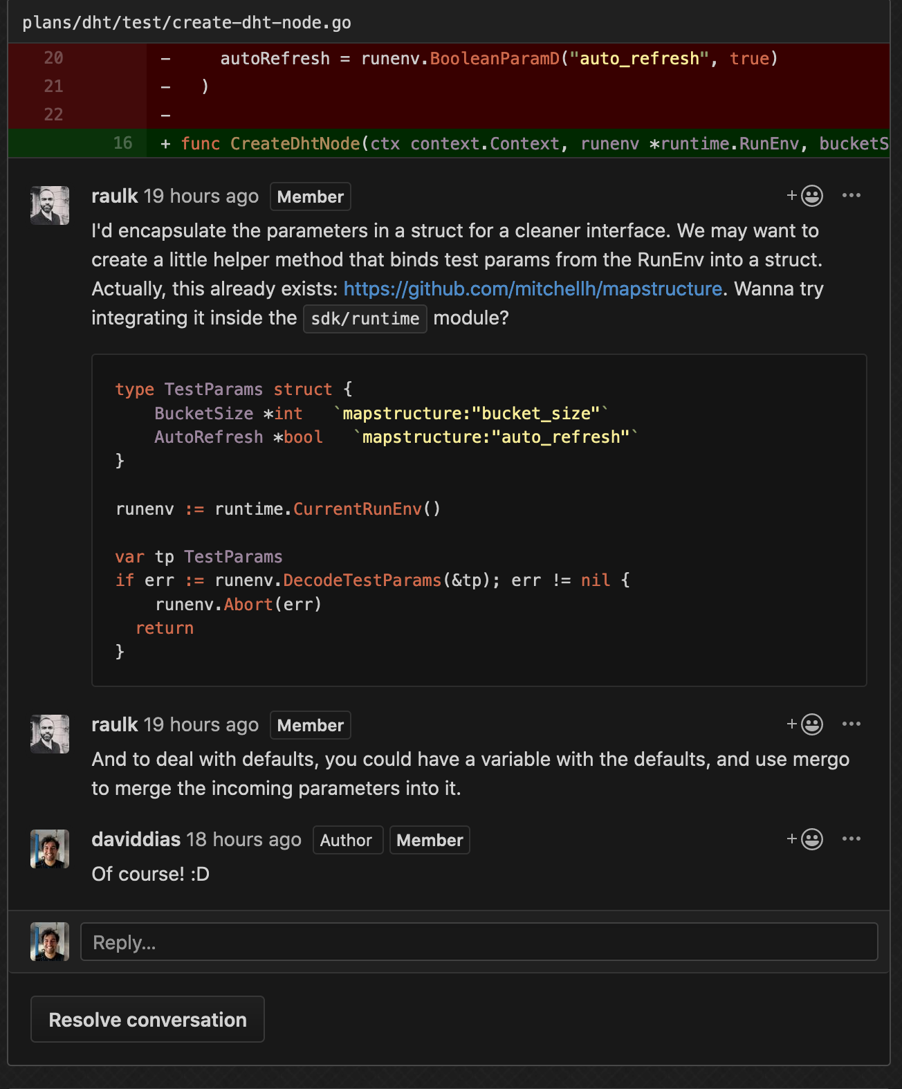Image resolution: width=902 pixels, height=1089 pixels.
Task: Open file path plans/dht/test/create-dht-node.go
Action: coord(187,23)
